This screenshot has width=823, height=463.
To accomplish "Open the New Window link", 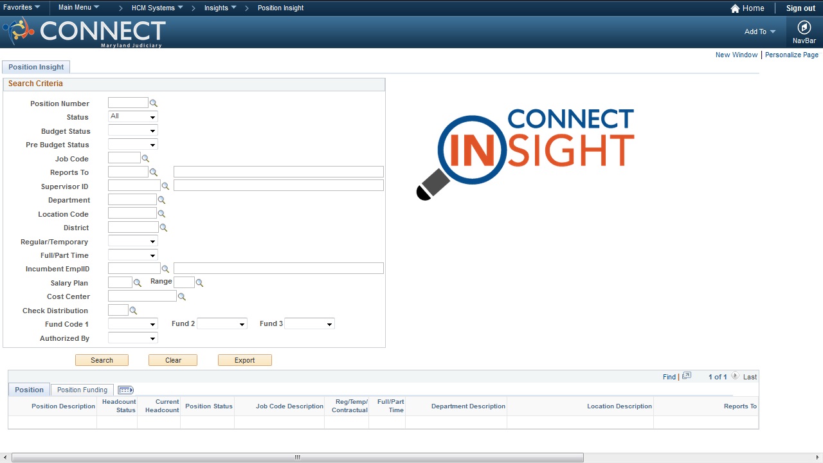I will [736, 55].
